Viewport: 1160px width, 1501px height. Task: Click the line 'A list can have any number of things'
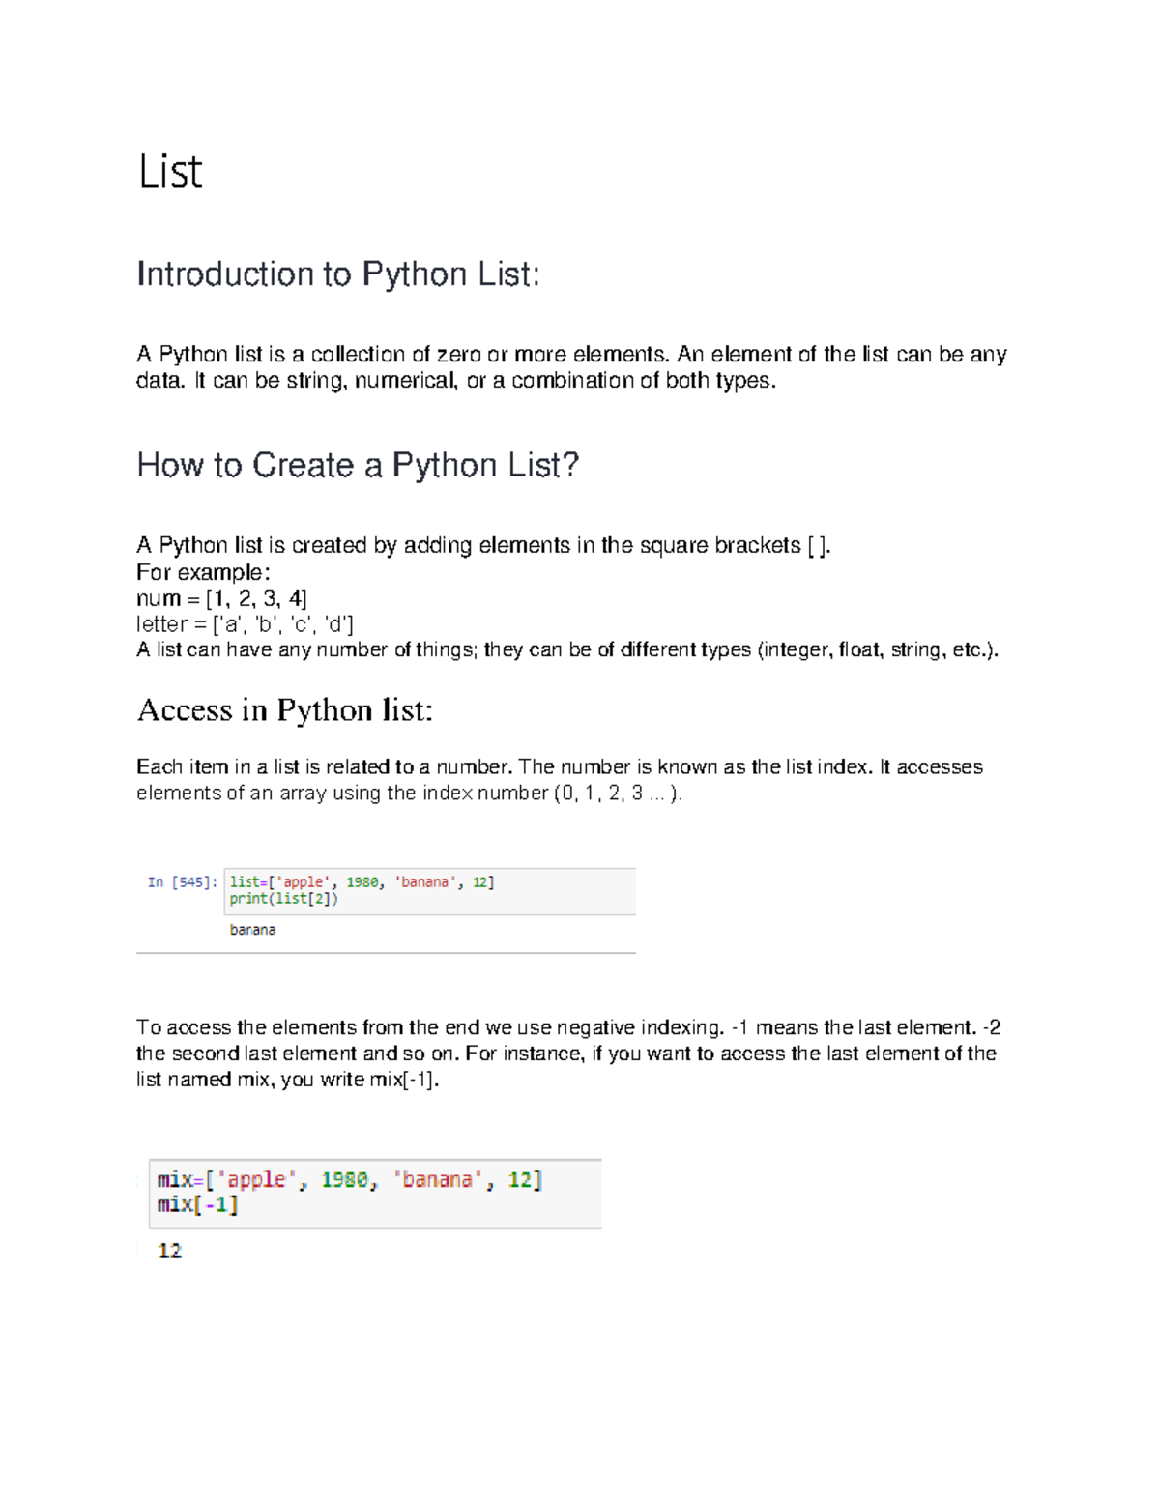567,649
